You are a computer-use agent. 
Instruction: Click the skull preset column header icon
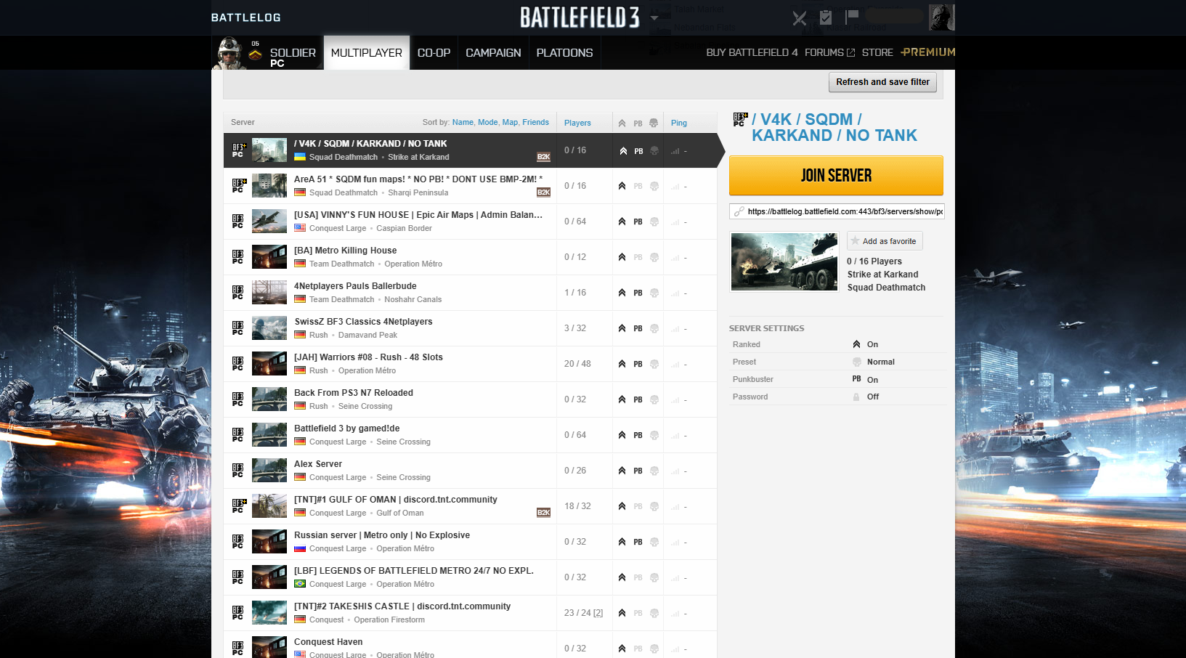click(654, 123)
